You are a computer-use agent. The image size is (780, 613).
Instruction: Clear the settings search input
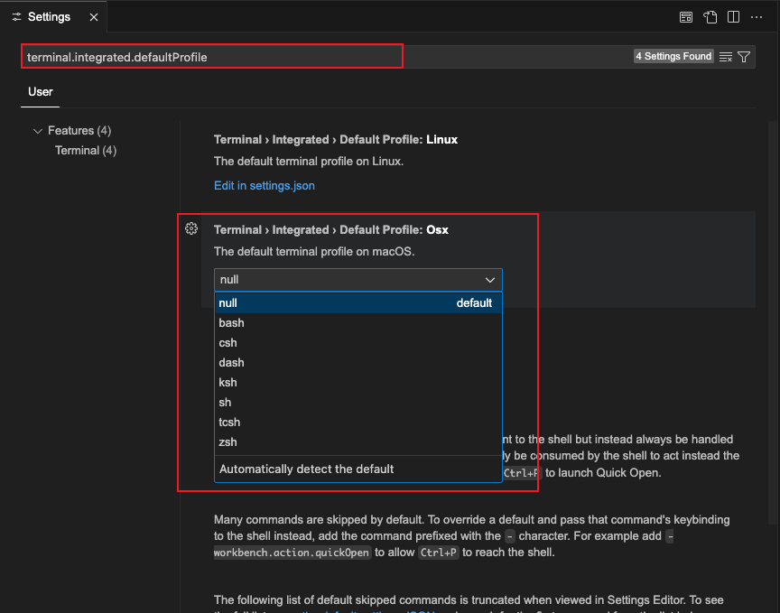(726, 57)
